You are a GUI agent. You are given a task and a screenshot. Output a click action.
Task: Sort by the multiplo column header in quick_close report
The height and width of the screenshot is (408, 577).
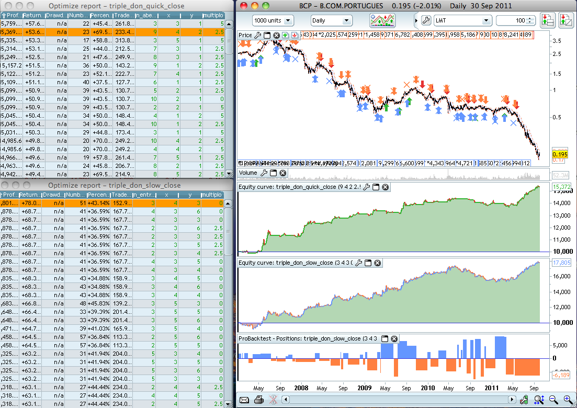coord(213,16)
